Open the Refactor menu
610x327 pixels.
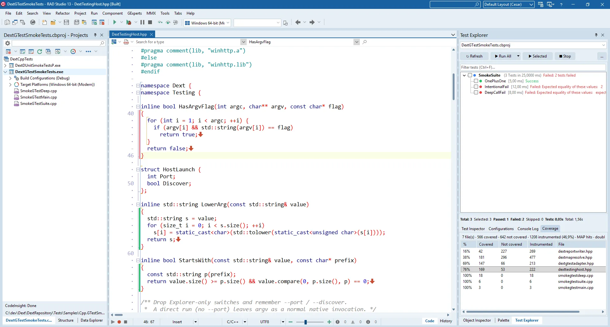tap(63, 13)
